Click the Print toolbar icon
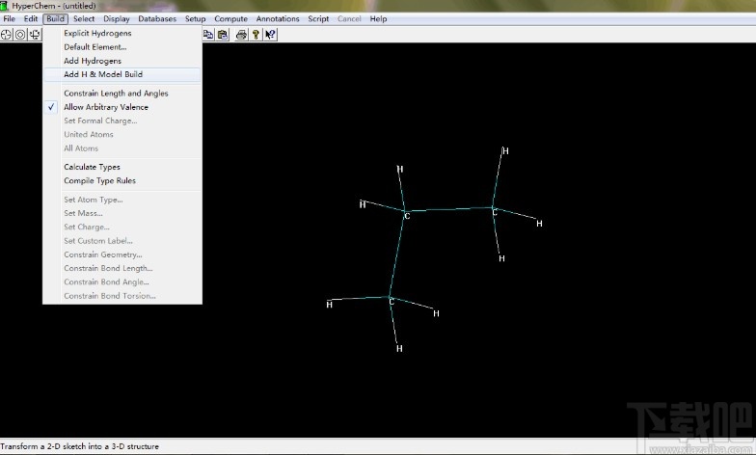The width and height of the screenshot is (756, 455). click(241, 35)
